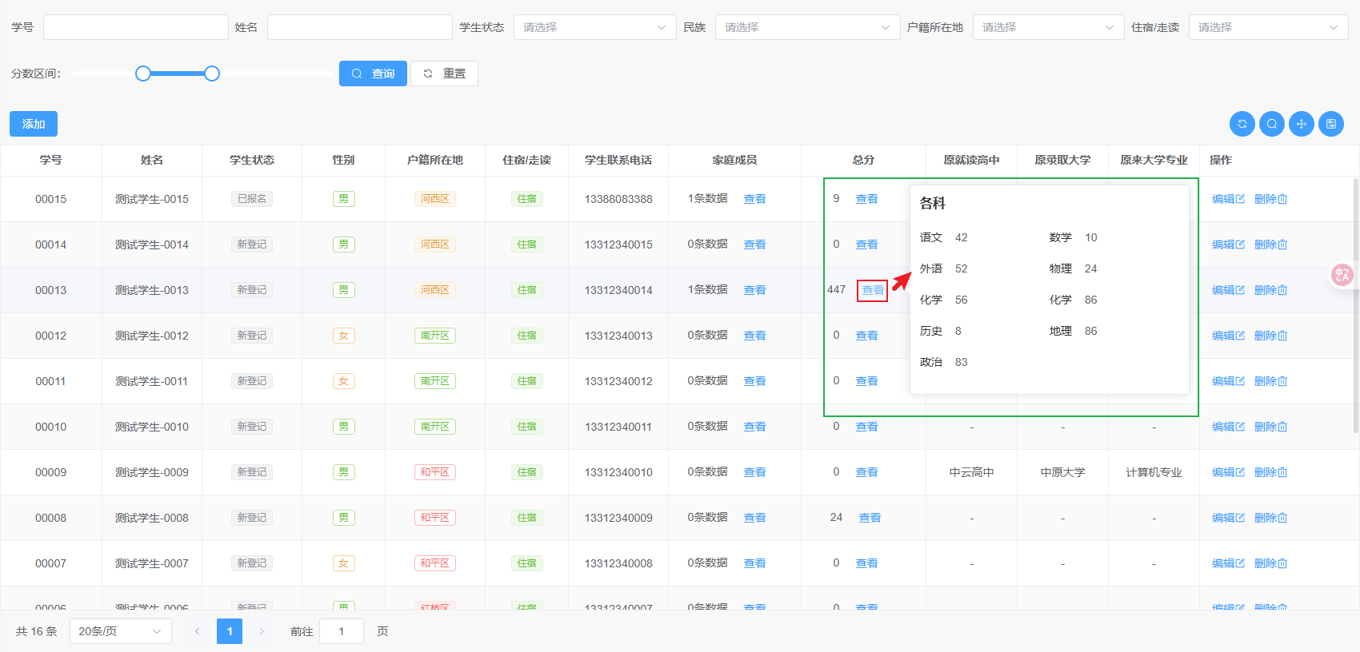This screenshot has height=652, width=1360.
Task: Click the left handle of 分数区间 slider
Action: point(143,74)
